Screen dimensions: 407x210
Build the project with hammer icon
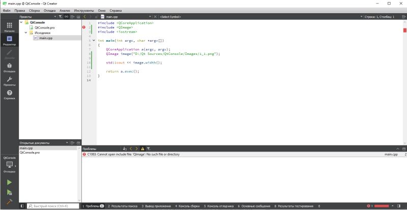coord(9,202)
